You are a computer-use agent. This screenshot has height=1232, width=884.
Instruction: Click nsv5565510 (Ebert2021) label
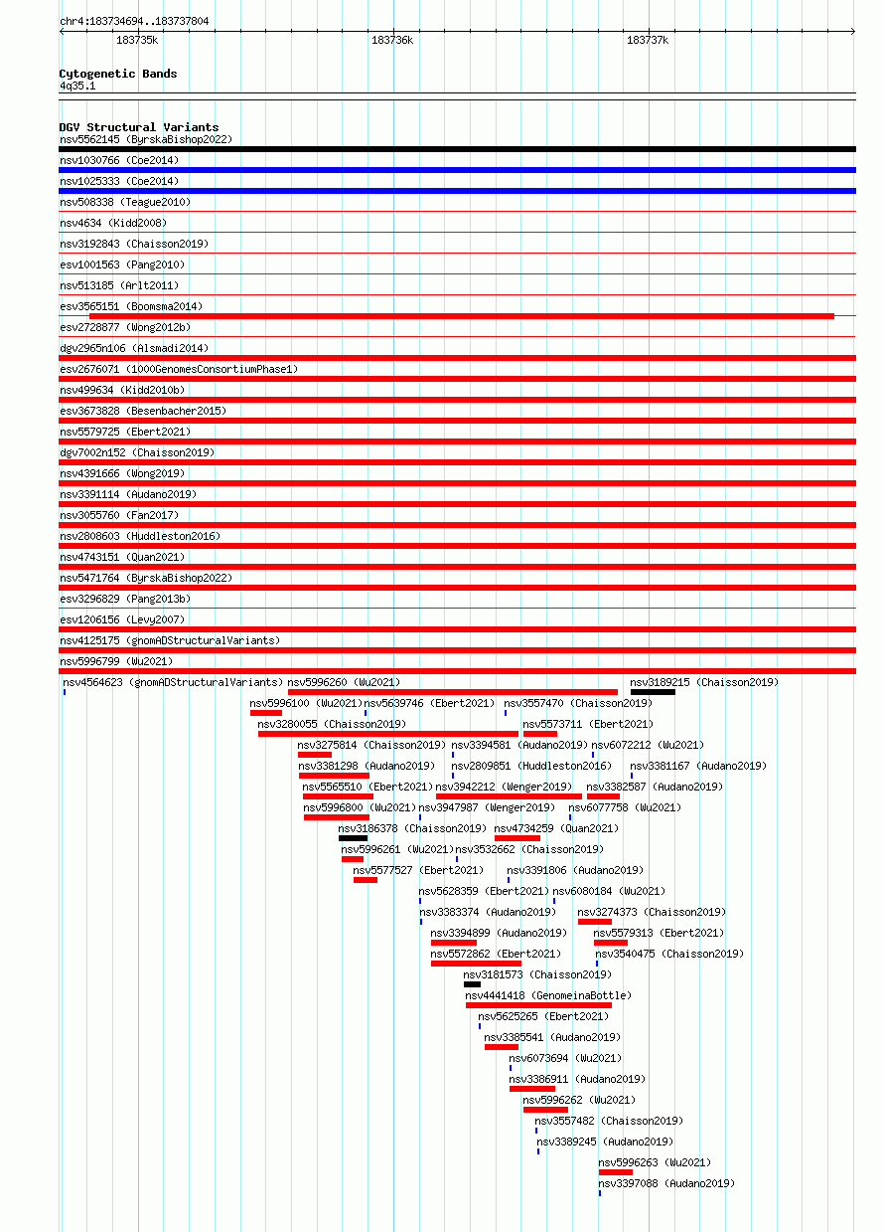coord(368,788)
